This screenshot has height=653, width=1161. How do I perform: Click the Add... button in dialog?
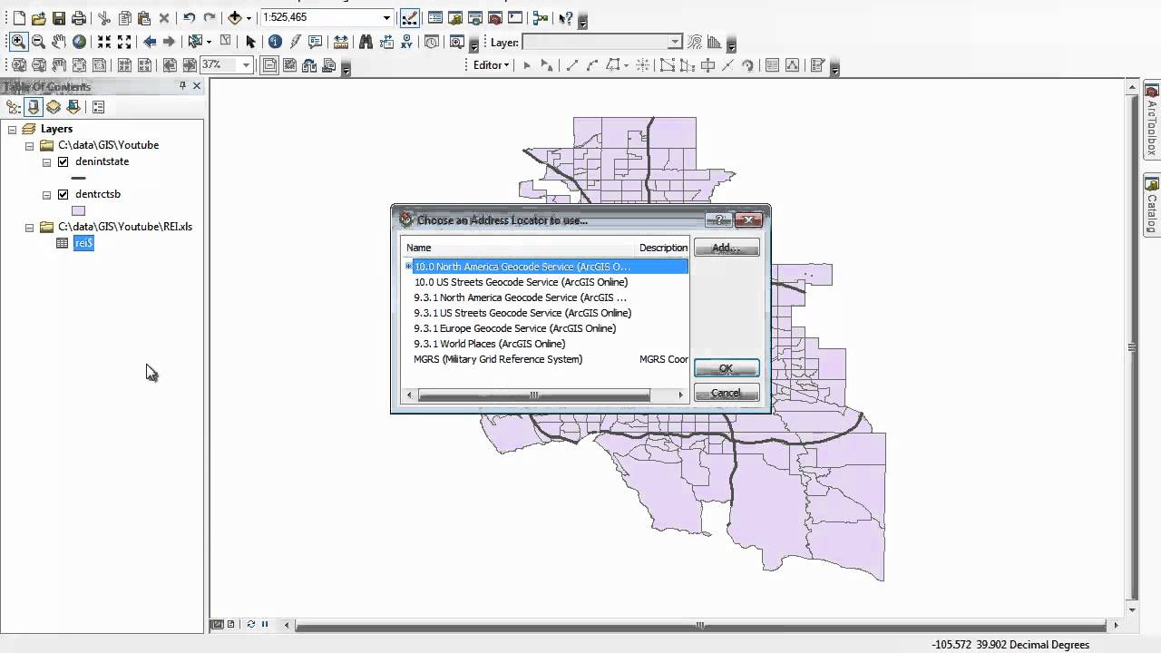point(727,248)
